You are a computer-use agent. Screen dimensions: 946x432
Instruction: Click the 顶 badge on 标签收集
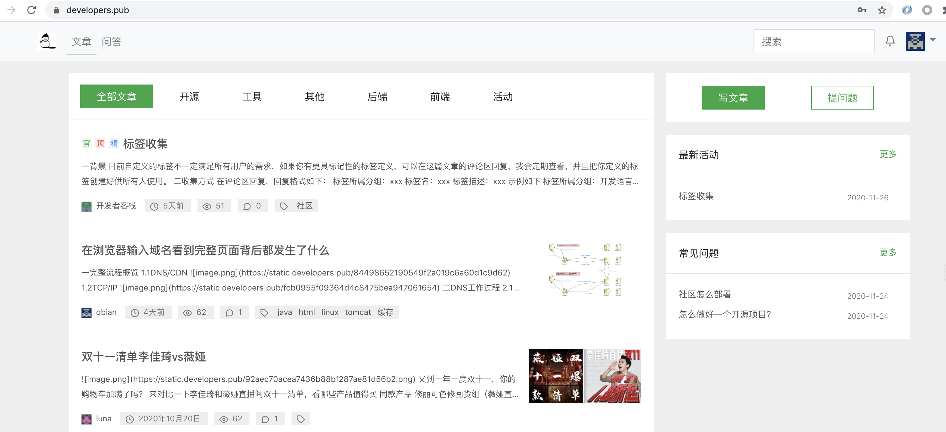100,143
